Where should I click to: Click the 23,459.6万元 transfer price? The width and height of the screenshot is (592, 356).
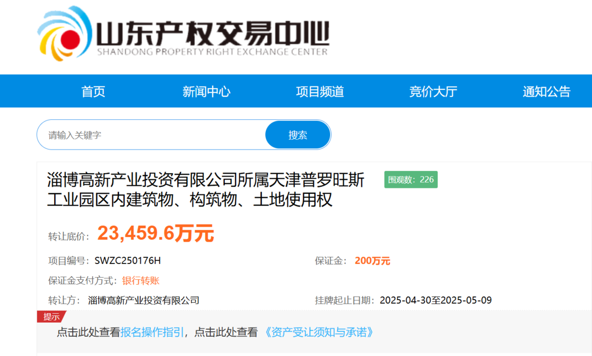coord(156,234)
